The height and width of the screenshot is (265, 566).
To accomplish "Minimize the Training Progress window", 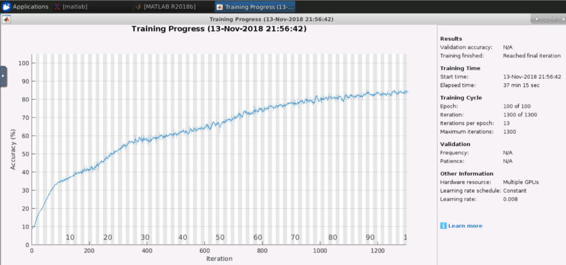I will pos(545,19).
